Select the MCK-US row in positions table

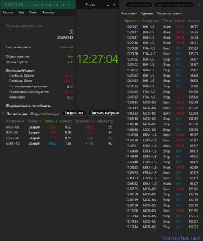59,127
